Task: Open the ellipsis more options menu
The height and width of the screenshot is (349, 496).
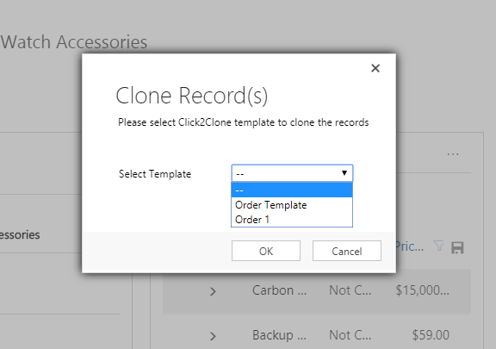Action: point(453,154)
